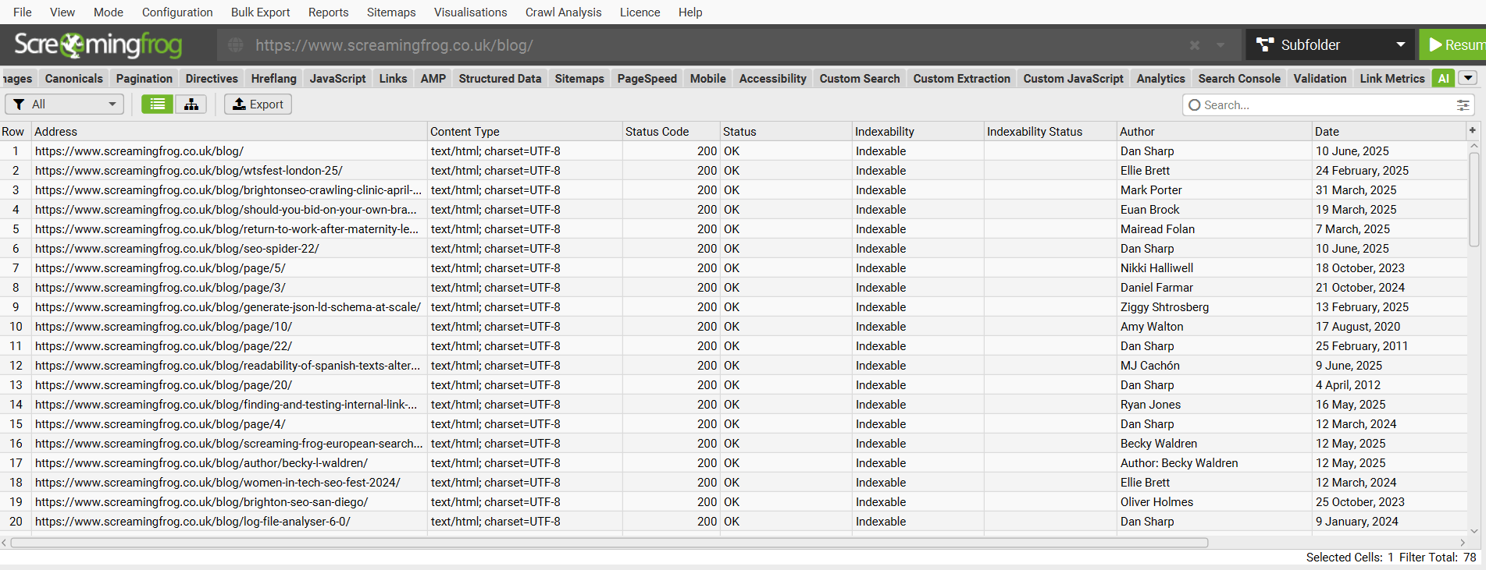Switch to tree view
This screenshot has height=570, width=1486.
tap(191, 104)
